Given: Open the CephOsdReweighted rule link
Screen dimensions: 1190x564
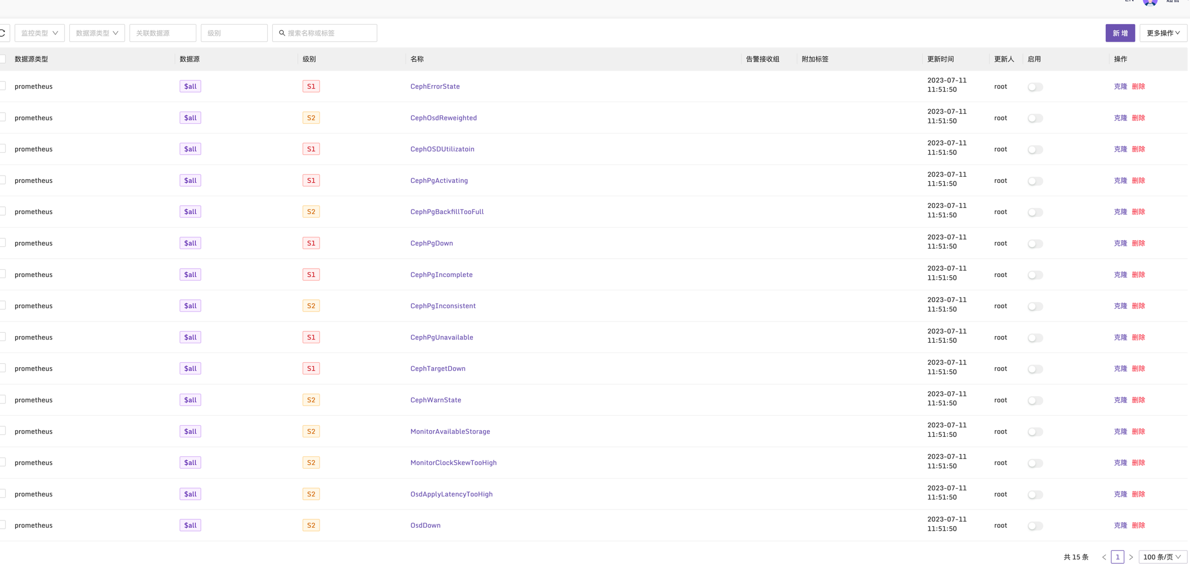Looking at the screenshot, I should pos(443,118).
